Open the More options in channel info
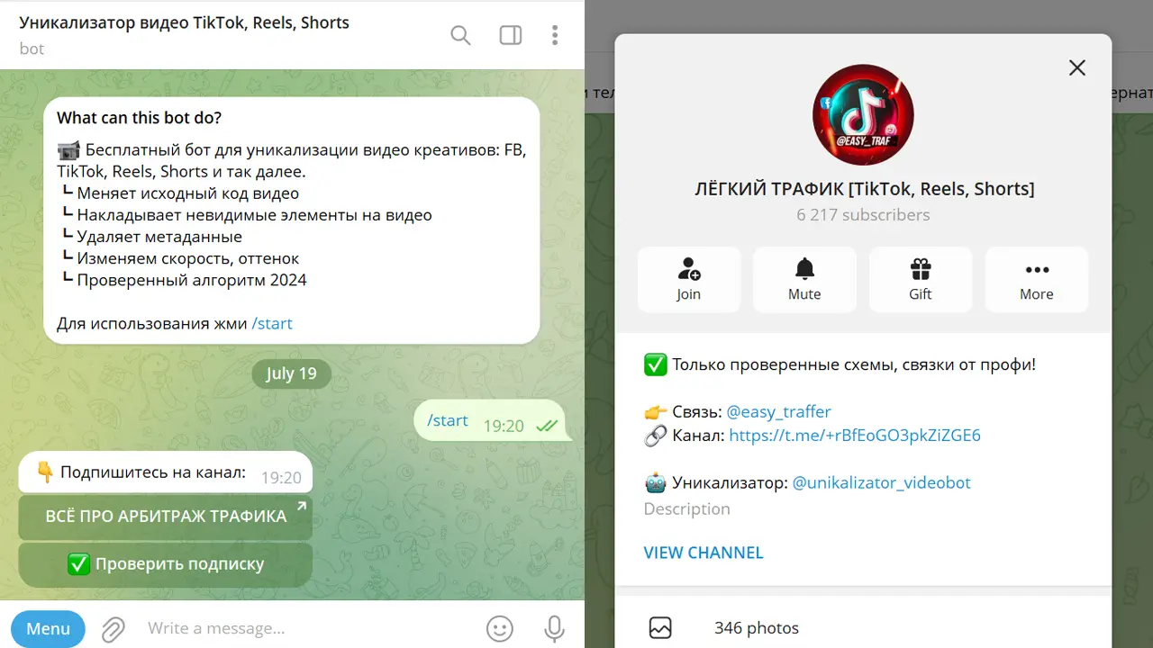 (1037, 280)
